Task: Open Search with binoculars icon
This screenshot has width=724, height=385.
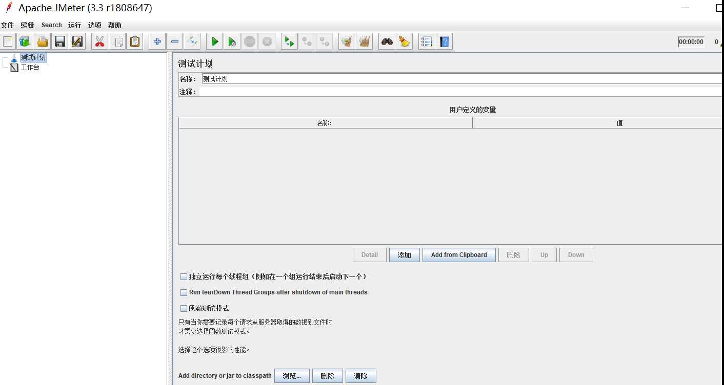Action: click(387, 41)
